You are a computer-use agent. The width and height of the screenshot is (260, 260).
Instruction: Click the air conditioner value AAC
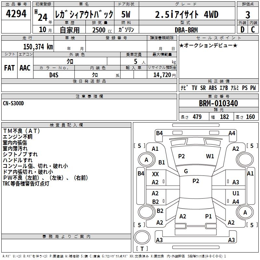click(x=25, y=68)
